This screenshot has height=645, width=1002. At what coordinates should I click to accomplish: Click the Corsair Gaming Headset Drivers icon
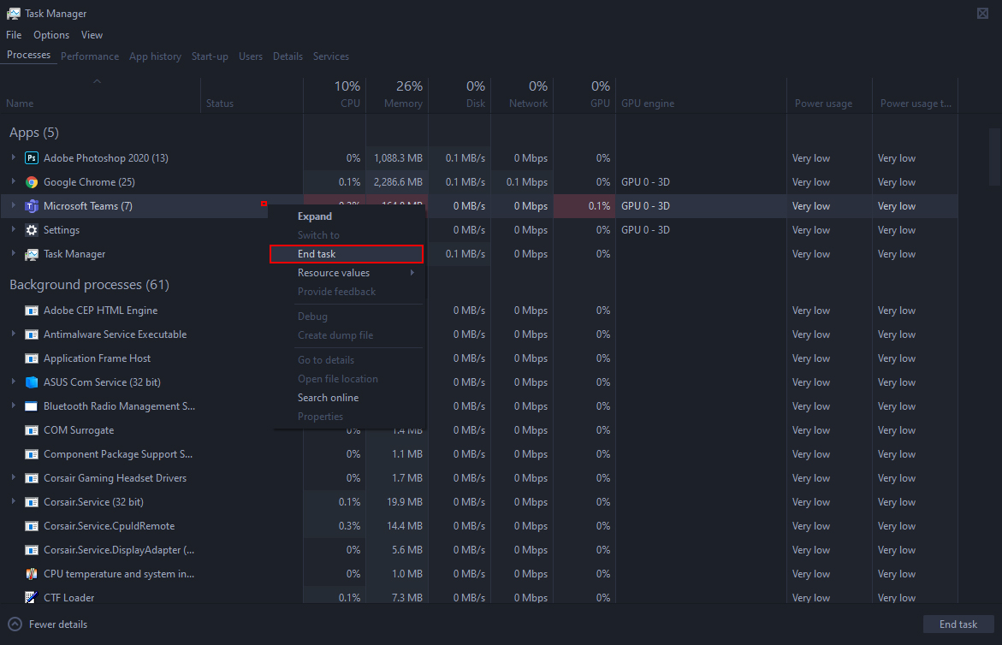click(x=32, y=478)
